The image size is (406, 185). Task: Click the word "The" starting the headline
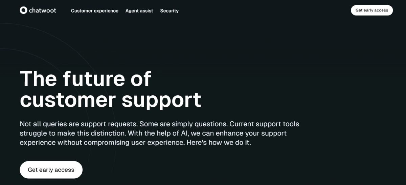tap(38, 79)
